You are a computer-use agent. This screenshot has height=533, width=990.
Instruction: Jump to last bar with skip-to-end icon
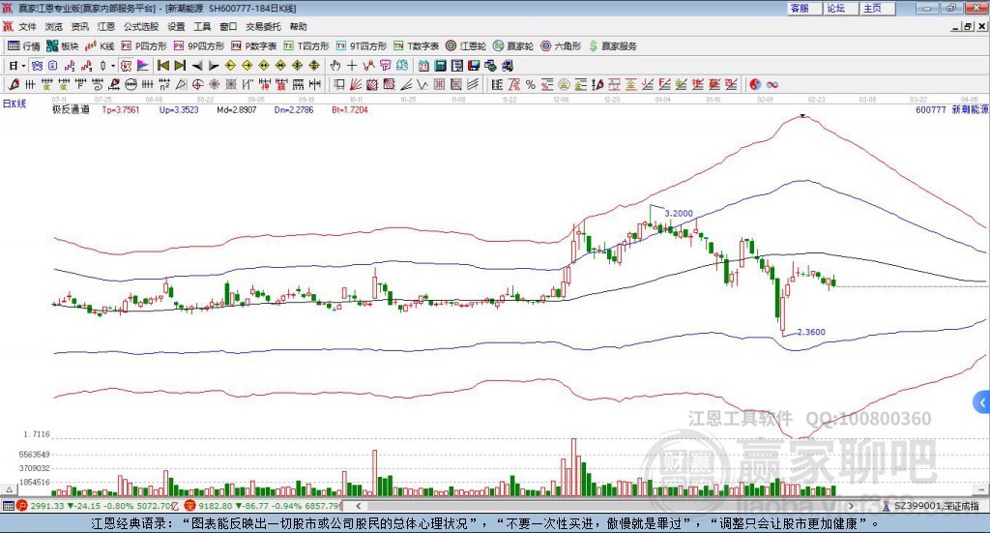[x=180, y=66]
